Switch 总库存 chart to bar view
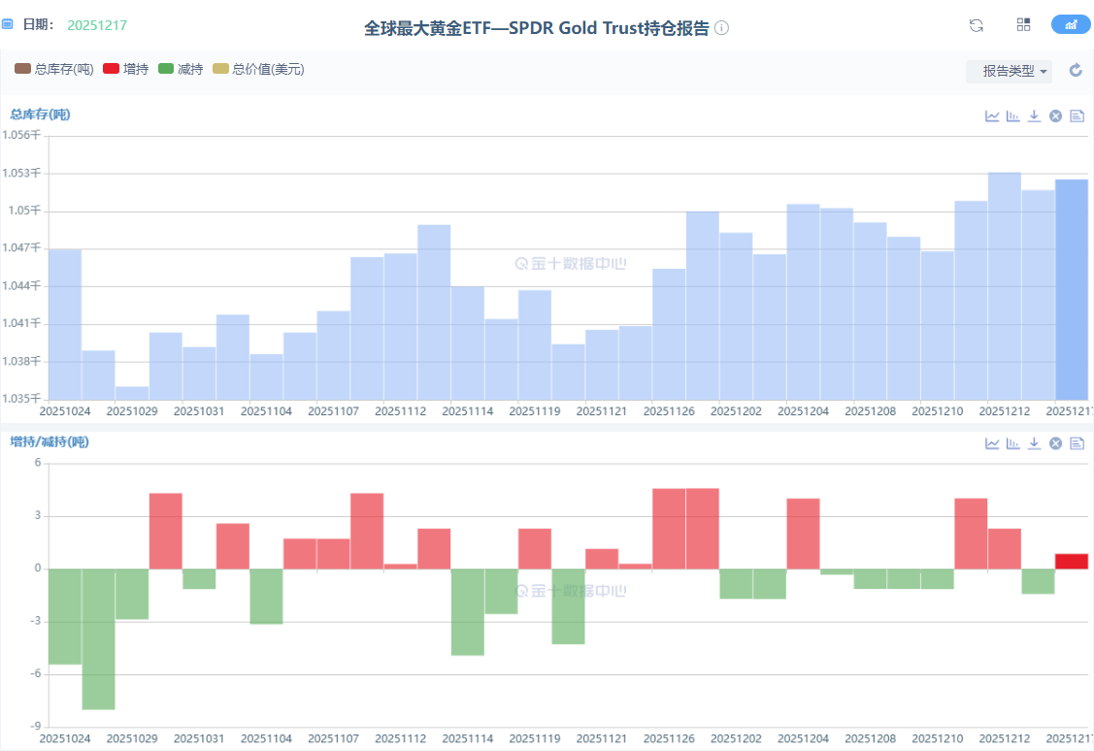This screenshot has height=751, width=1094. click(x=1013, y=116)
